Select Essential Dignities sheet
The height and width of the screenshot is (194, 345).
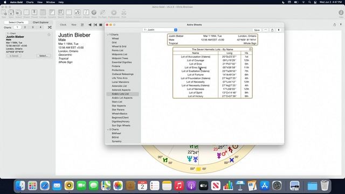(122, 63)
